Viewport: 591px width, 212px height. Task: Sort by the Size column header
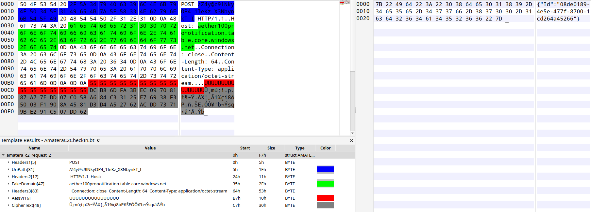(x=271, y=148)
